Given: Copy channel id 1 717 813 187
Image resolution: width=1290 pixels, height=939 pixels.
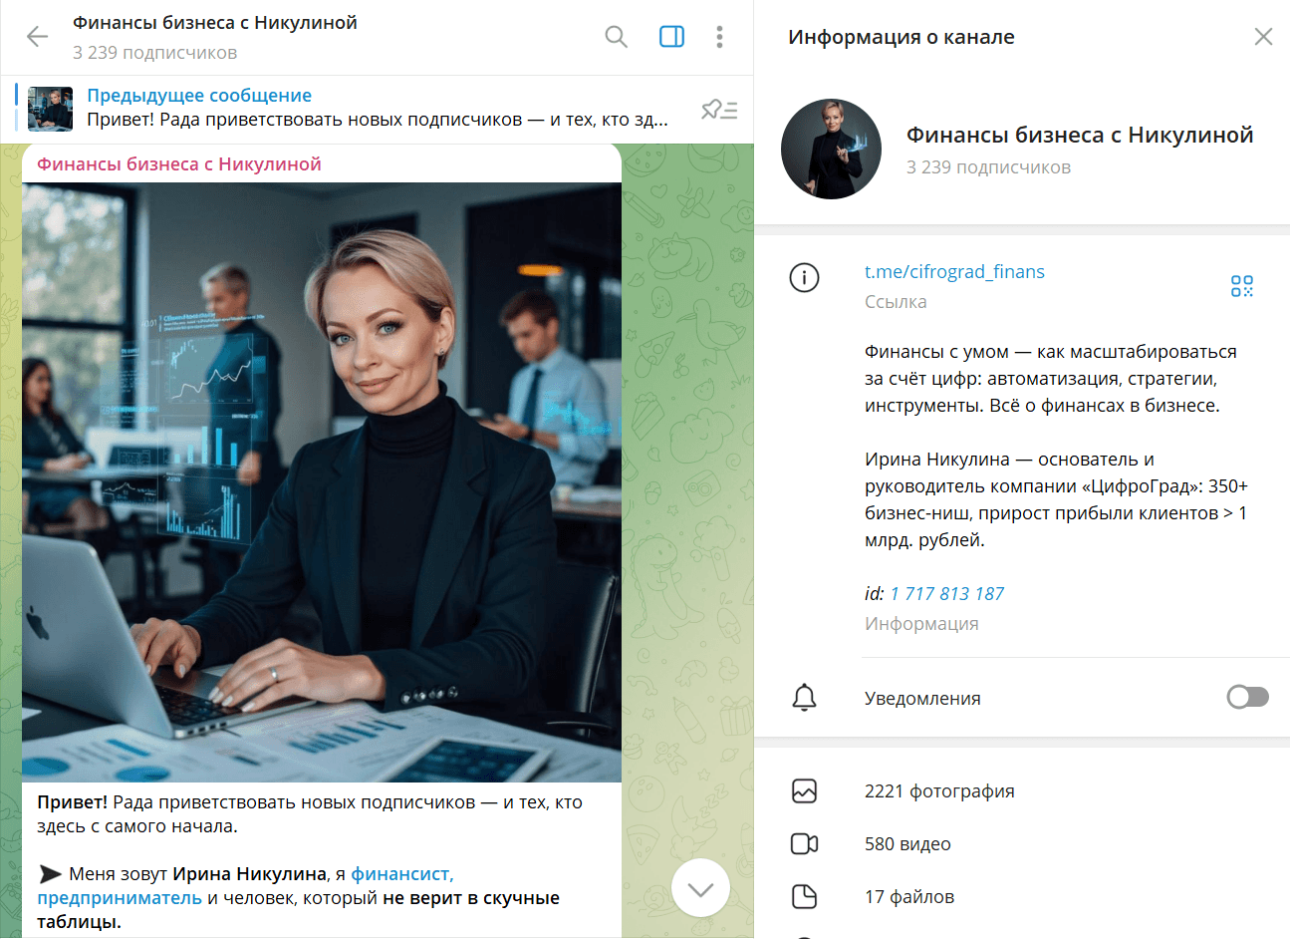Looking at the screenshot, I should (x=946, y=593).
